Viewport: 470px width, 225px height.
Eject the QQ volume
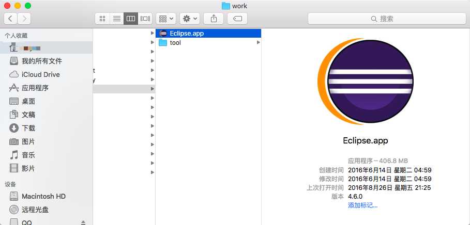click(x=83, y=222)
